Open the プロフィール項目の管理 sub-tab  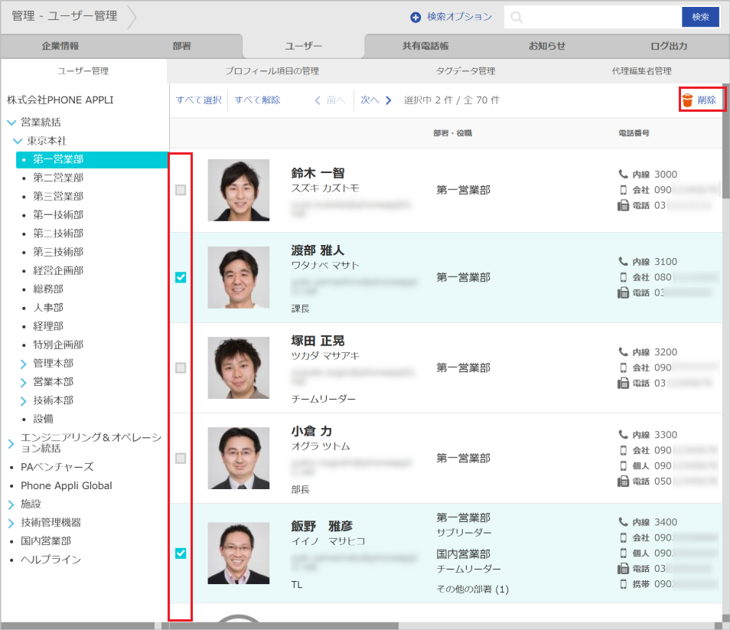(x=272, y=71)
